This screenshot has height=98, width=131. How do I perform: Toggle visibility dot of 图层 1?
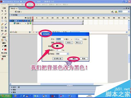pos(25,23)
